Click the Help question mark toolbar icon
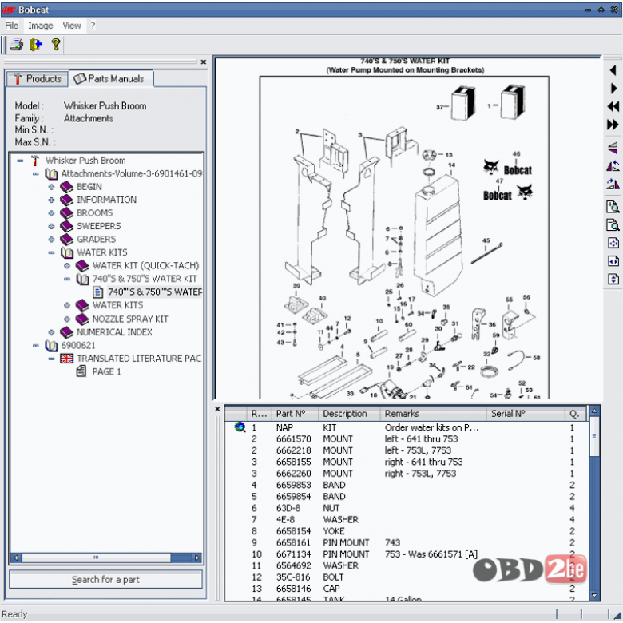Viewport: 623px width, 623px height. pyautogui.click(x=56, y=44)
